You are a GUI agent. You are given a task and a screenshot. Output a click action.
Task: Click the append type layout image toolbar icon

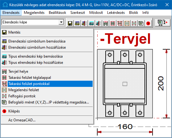click(x=99, y=23)
